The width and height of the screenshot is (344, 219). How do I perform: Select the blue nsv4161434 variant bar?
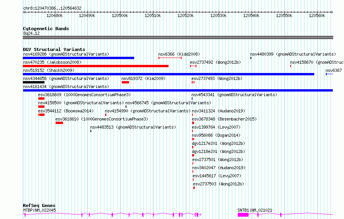point(178,90)
